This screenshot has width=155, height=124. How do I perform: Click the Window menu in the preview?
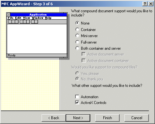[37, 18]
